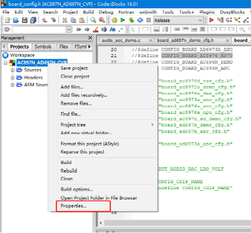Click the Open file toolbar icon
The width and height of the screenshot is (251, 233).
16,20
